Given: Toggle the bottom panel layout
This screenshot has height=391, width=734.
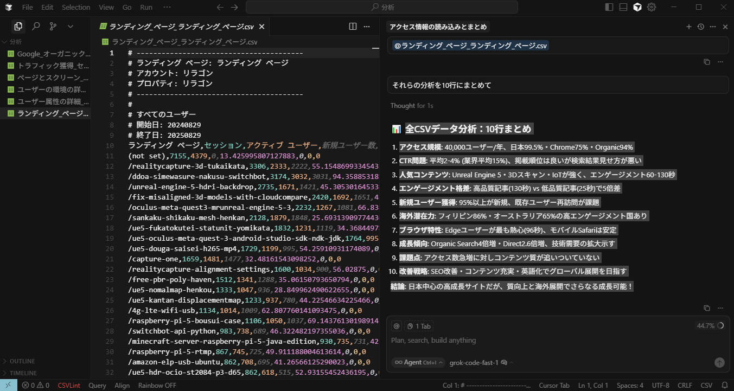Looking at the screenshot, I should pos(623,7).
